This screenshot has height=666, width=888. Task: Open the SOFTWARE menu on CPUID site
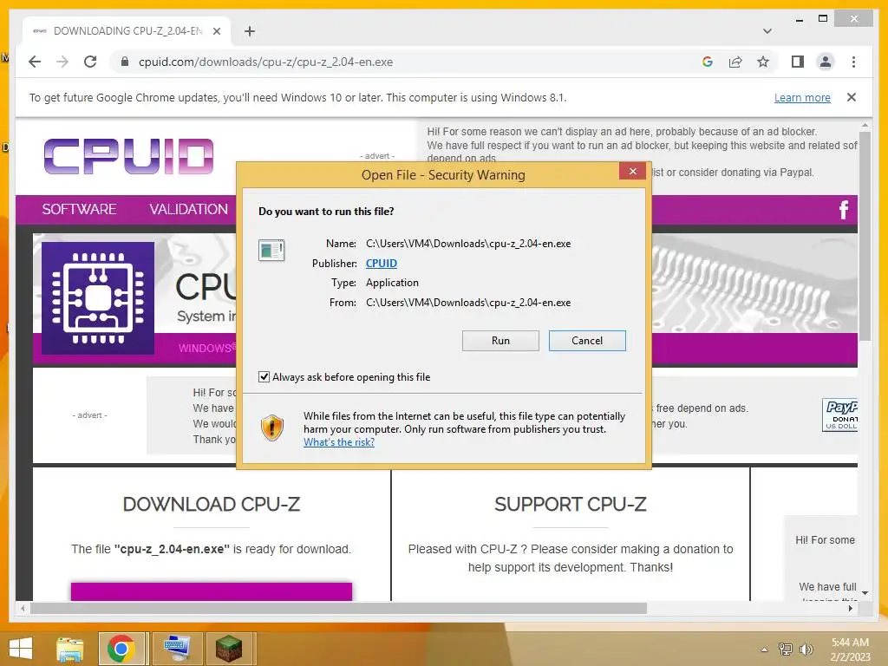(79, 209)
